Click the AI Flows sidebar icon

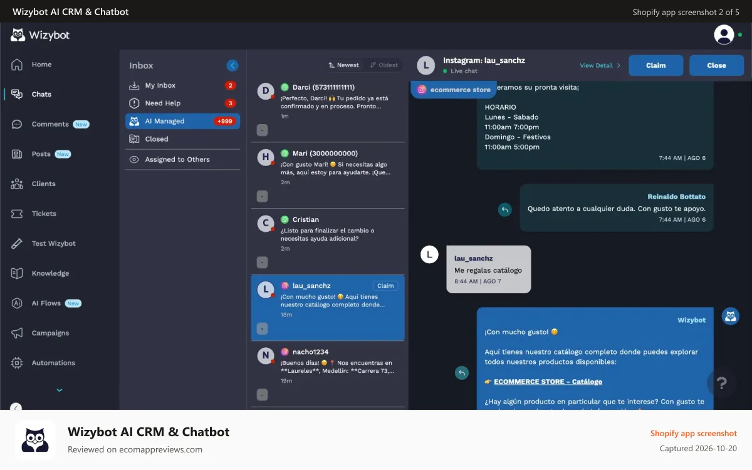pyautogui.click(x=17, y=303)
